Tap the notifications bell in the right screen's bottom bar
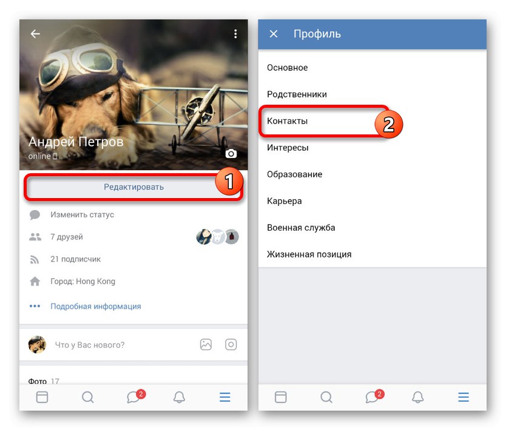506x430 pixels. [x=417, y=397]
